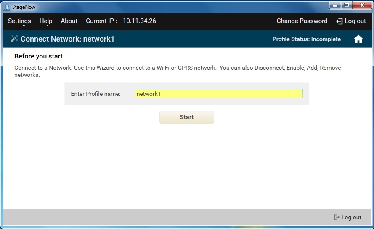Viewport: 374px width, 229px height.
Task: Click the magic wand wizard icon
Action: click(14, 39)
